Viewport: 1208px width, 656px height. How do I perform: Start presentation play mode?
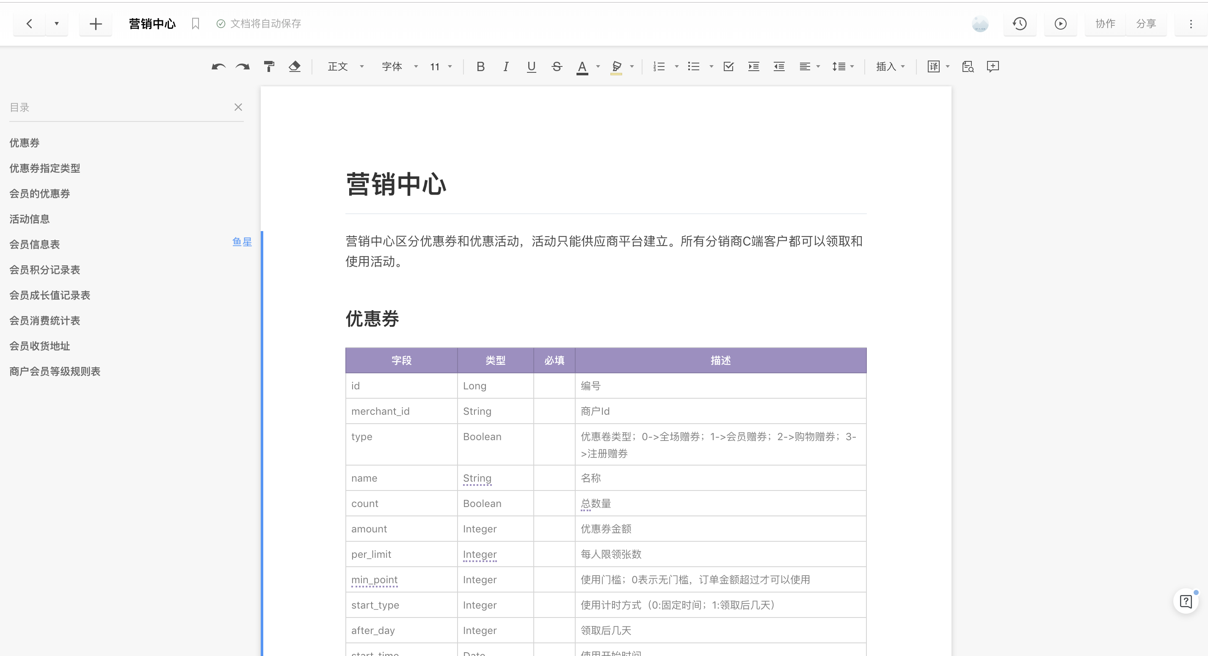1060,23
